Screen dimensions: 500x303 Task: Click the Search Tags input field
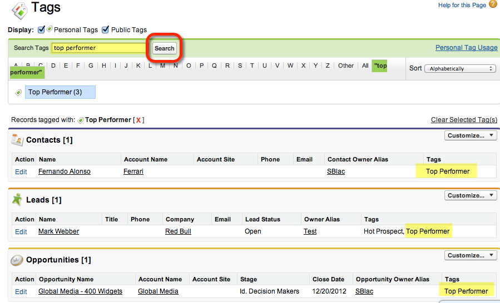tap(100, 48)
